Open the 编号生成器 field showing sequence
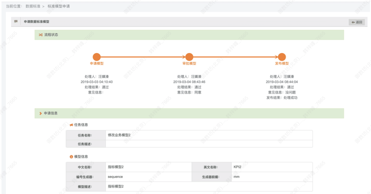Screen dimensions: 371x194 point(148,177)
